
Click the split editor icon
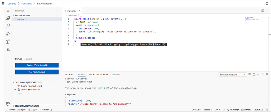click(263, 11)
